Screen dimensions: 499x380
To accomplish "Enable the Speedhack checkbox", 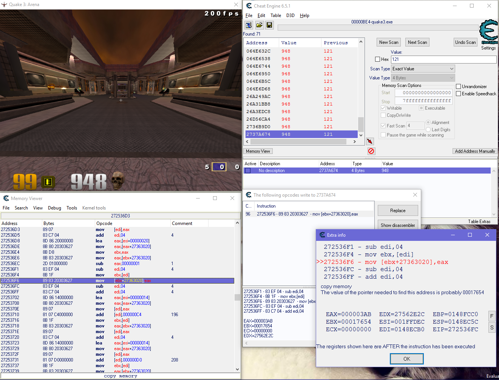I will pyautogui.click(x=459, y=94).
